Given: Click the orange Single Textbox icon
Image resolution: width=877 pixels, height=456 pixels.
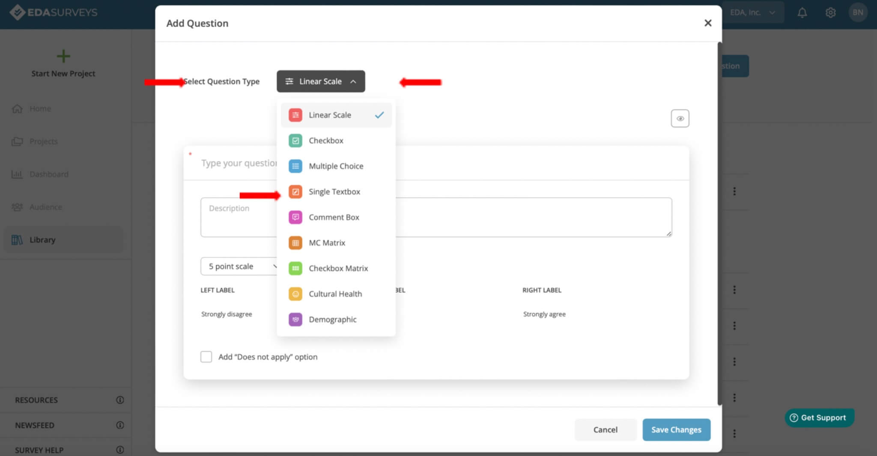Looking at the screenshot, I should point(295,192).
